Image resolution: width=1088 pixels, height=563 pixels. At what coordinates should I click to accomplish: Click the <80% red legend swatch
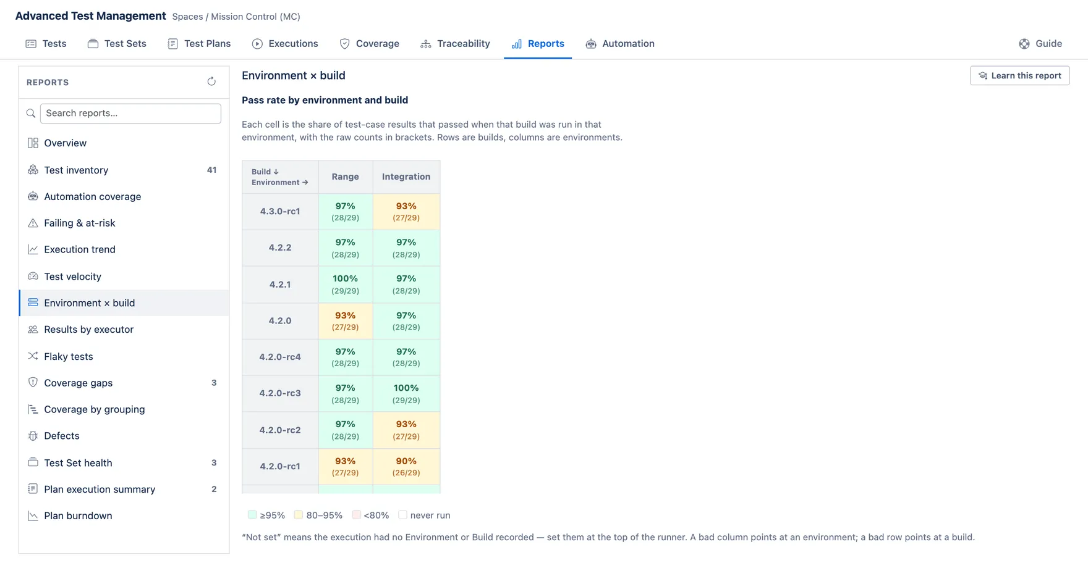click(356, 515)
